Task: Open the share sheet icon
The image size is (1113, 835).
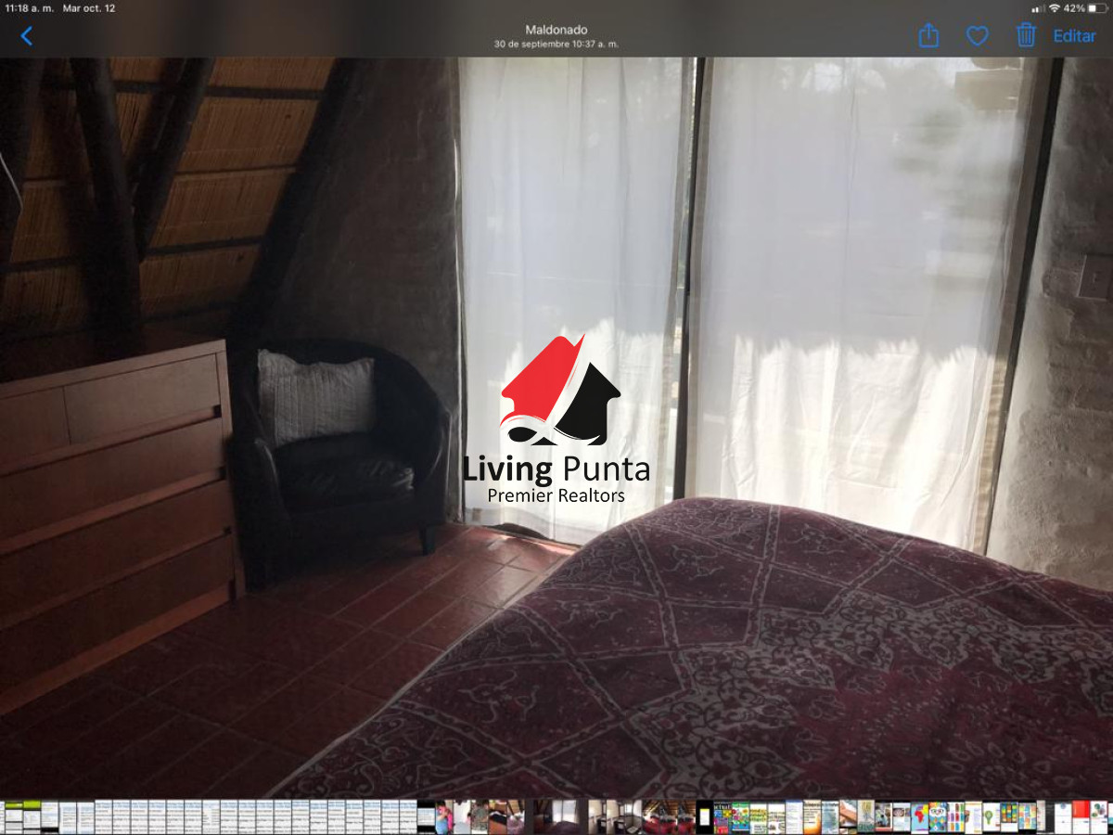Action: (x=928, y=35)
